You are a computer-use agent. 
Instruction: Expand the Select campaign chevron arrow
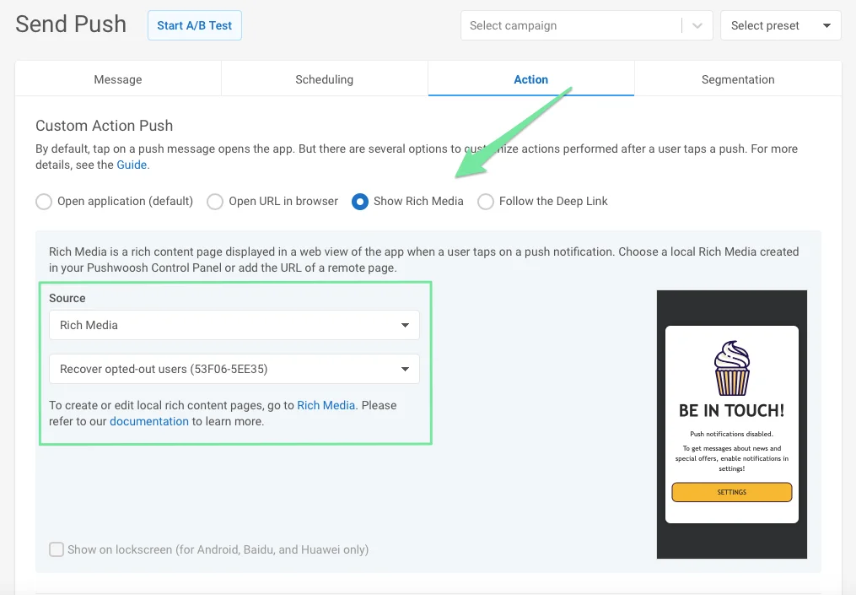coord(697,25)
